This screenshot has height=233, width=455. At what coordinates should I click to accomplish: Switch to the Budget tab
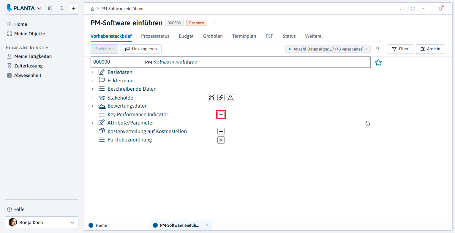pos(186,36)
